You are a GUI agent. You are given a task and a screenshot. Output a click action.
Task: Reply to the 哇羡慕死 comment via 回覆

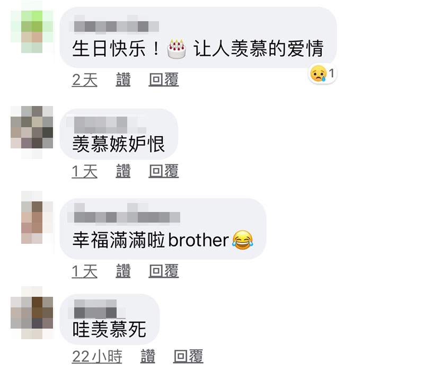click(x=188, y=356)
